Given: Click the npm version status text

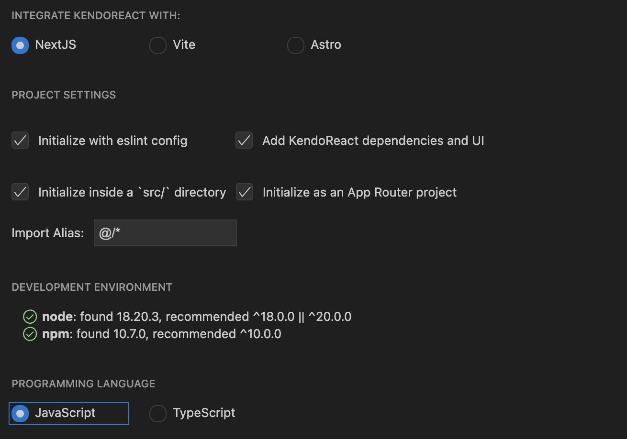Looking at the screenshot, I should click(161, 334).
